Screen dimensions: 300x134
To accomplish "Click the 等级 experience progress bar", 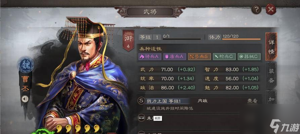I will (x=182, y=39).
